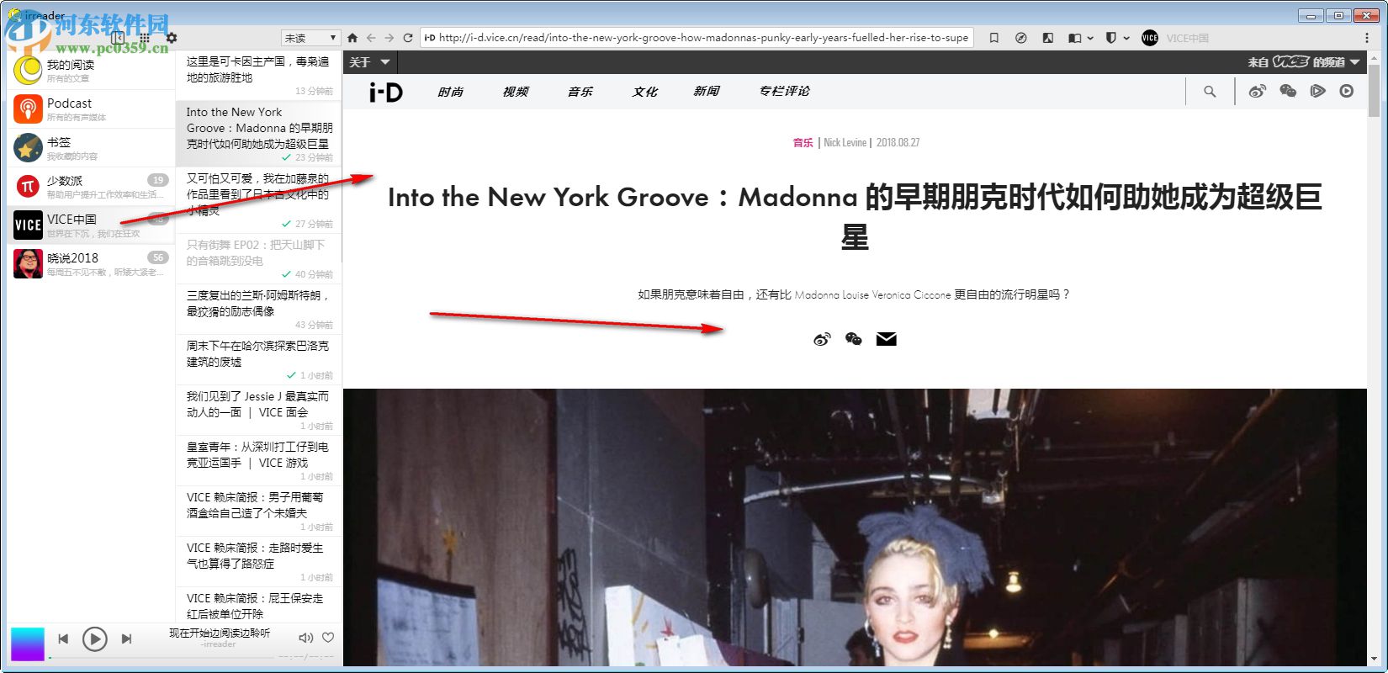Click the pink 音乐 category link

tap(803, 143)
